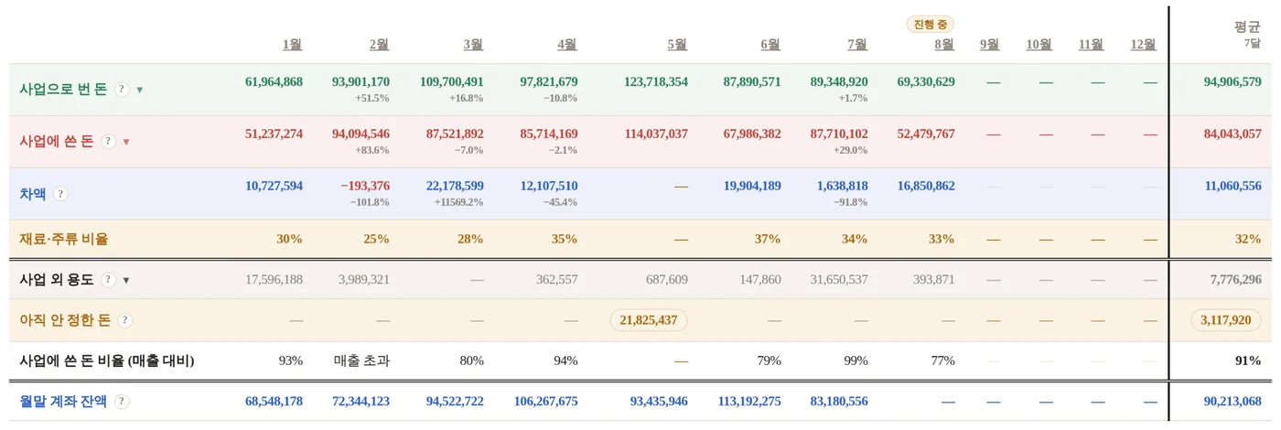Click the 매출 초과 cell
The height and width of the screenshot is (430, 1281).
tap(361, 361)
